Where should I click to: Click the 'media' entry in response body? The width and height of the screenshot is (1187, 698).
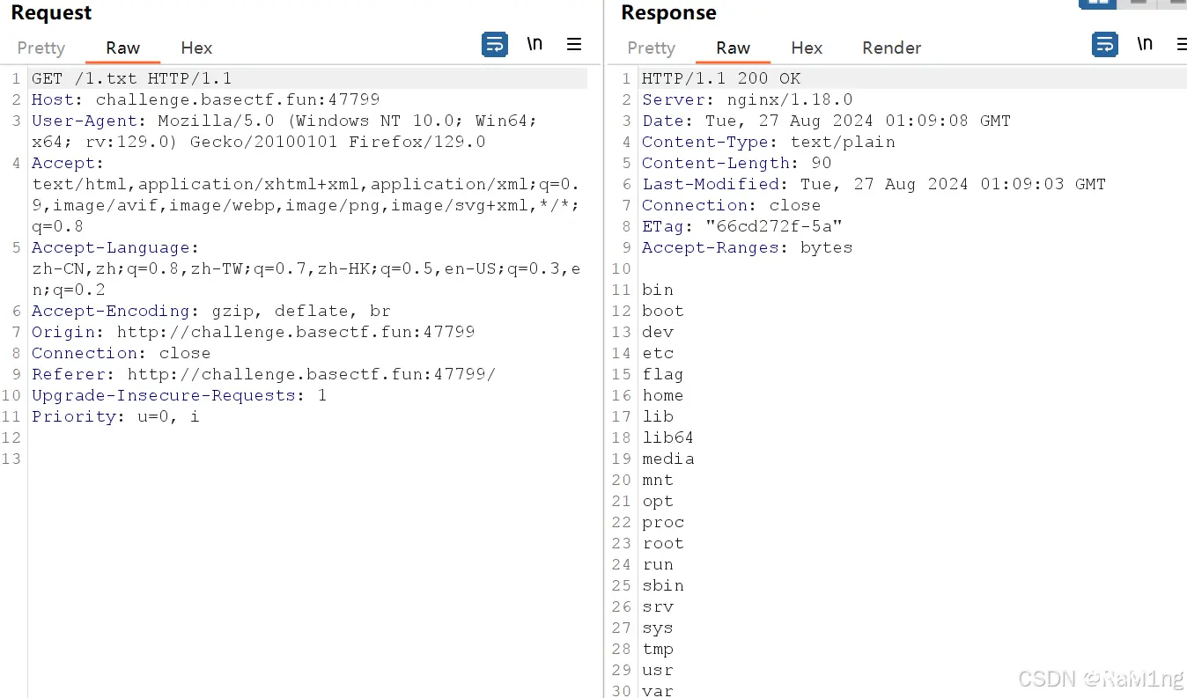pos(668,459)
